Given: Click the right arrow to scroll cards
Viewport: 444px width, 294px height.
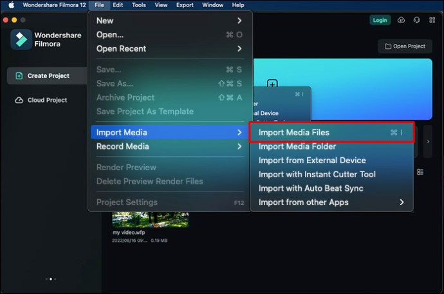Looking at the screenshot, I should (x=429, y=141).
